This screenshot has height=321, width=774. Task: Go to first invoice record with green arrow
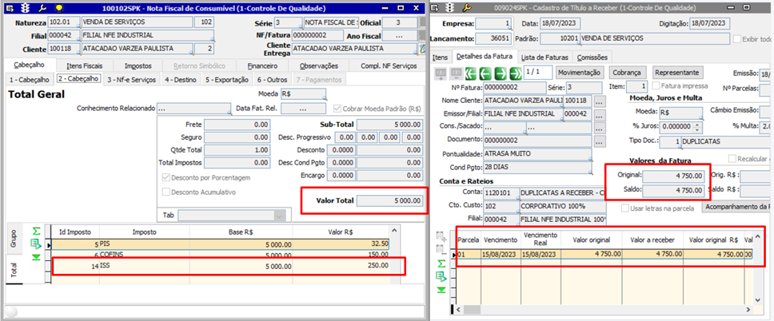point(473,73)
